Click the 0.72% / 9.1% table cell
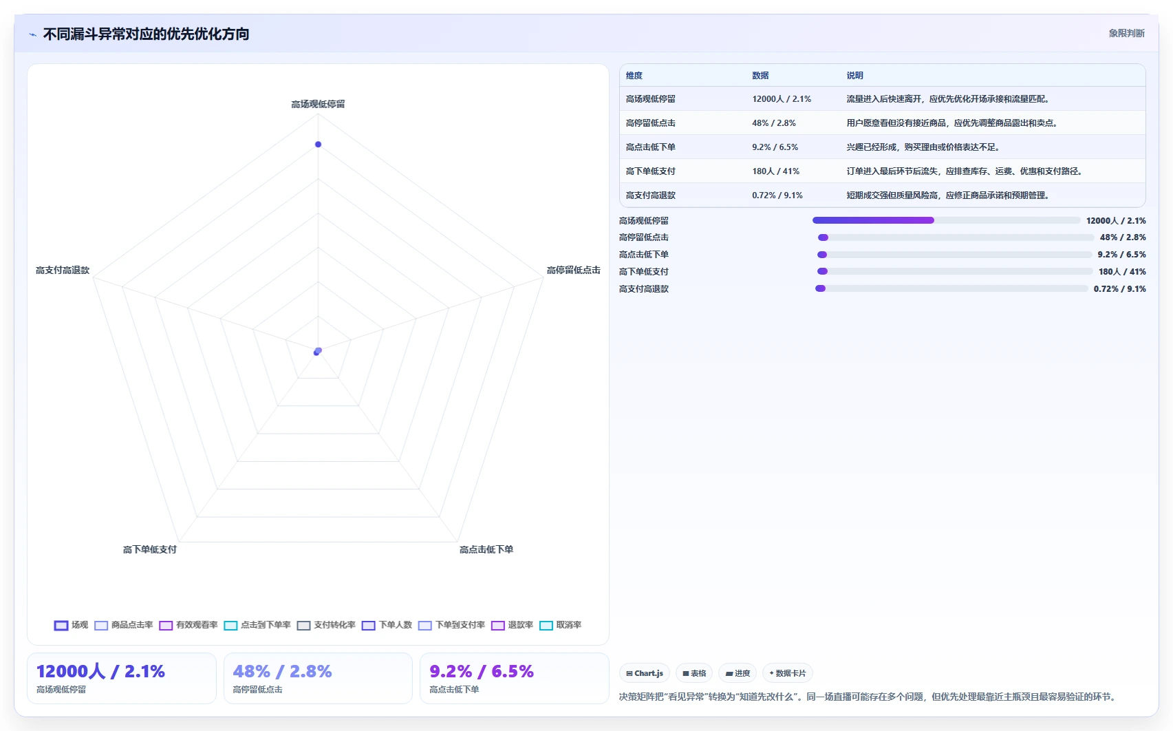Viewport: 1173px width, 731px height. point(777,195)
